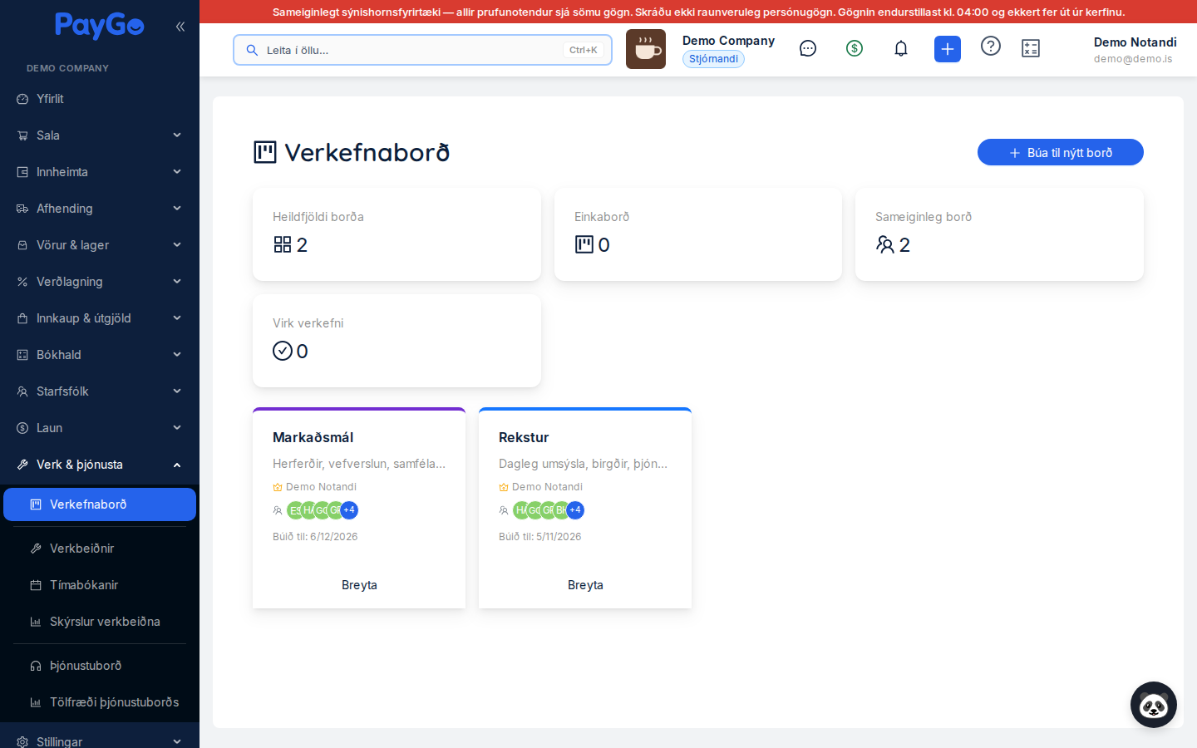
Task: Expand the Starfsfólk menu
Action: tap(100, 391)
